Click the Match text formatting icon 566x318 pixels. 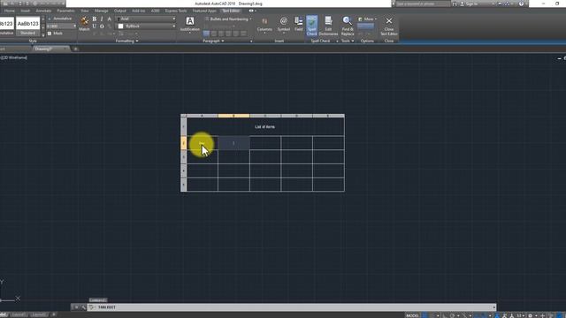pyautogui.click(x=84, y=24)
